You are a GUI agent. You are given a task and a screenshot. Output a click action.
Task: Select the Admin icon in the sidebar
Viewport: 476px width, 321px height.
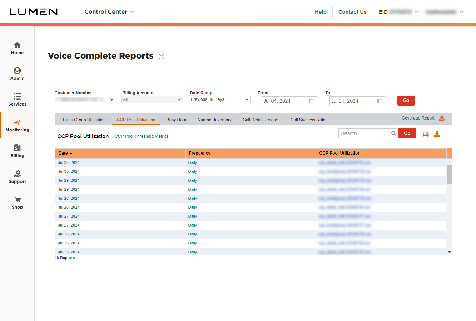(x=17, y=71)
